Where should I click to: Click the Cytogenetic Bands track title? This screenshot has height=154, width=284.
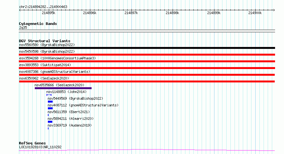click(x=38, y=24)
